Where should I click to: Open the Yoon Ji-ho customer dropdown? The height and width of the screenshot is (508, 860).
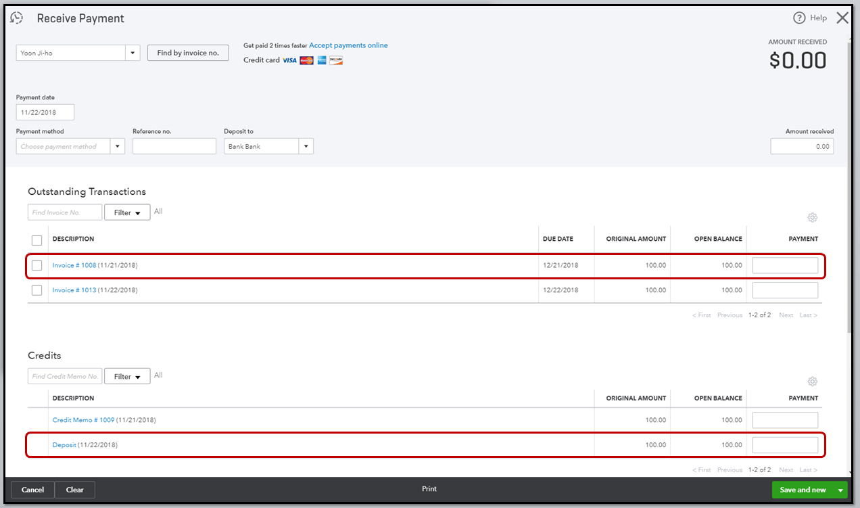[x=133, y=52]
